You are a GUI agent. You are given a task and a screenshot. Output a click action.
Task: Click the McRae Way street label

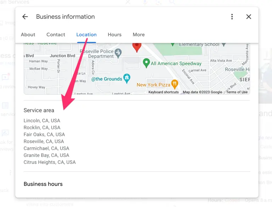pyautogui.click(x=39, y=69)
